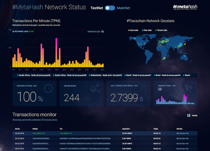Click the Core node legend dot
The width and height of the screenshot is (210, 151).
(129, 30)
